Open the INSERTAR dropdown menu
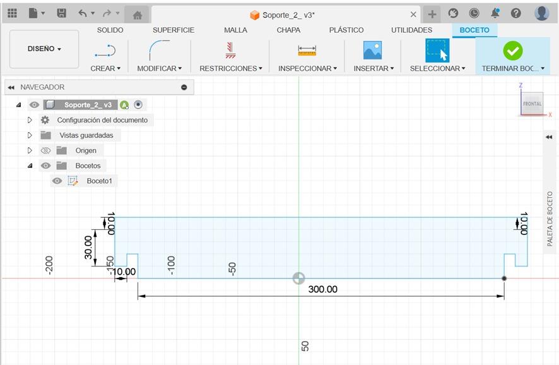Image resolution: width=559 pixels, height=365 pixels. 374,68
